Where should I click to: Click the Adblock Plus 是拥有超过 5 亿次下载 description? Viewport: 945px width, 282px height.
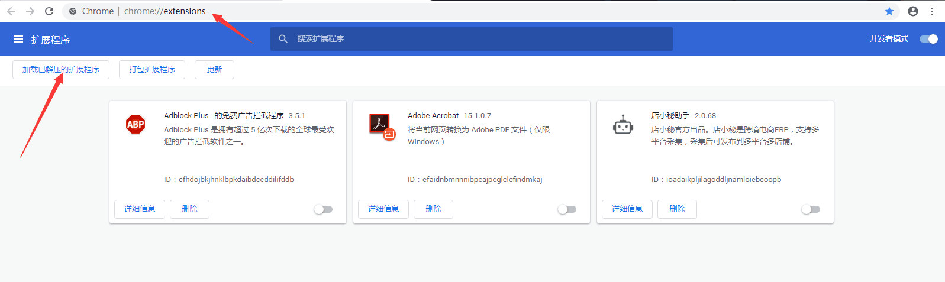click(x=249, y=135)
